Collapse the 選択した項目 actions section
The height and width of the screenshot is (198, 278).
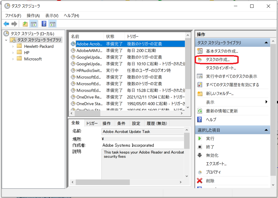[266, 130]
